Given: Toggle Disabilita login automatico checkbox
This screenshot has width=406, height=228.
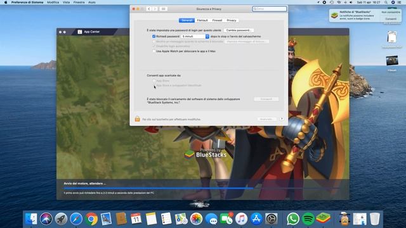Looking at the screenshot, I should point(154,46).
